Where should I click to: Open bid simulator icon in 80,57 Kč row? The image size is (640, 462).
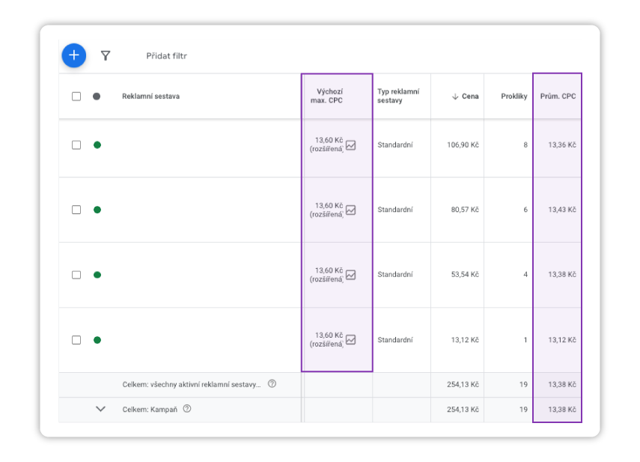click(350, 210)
